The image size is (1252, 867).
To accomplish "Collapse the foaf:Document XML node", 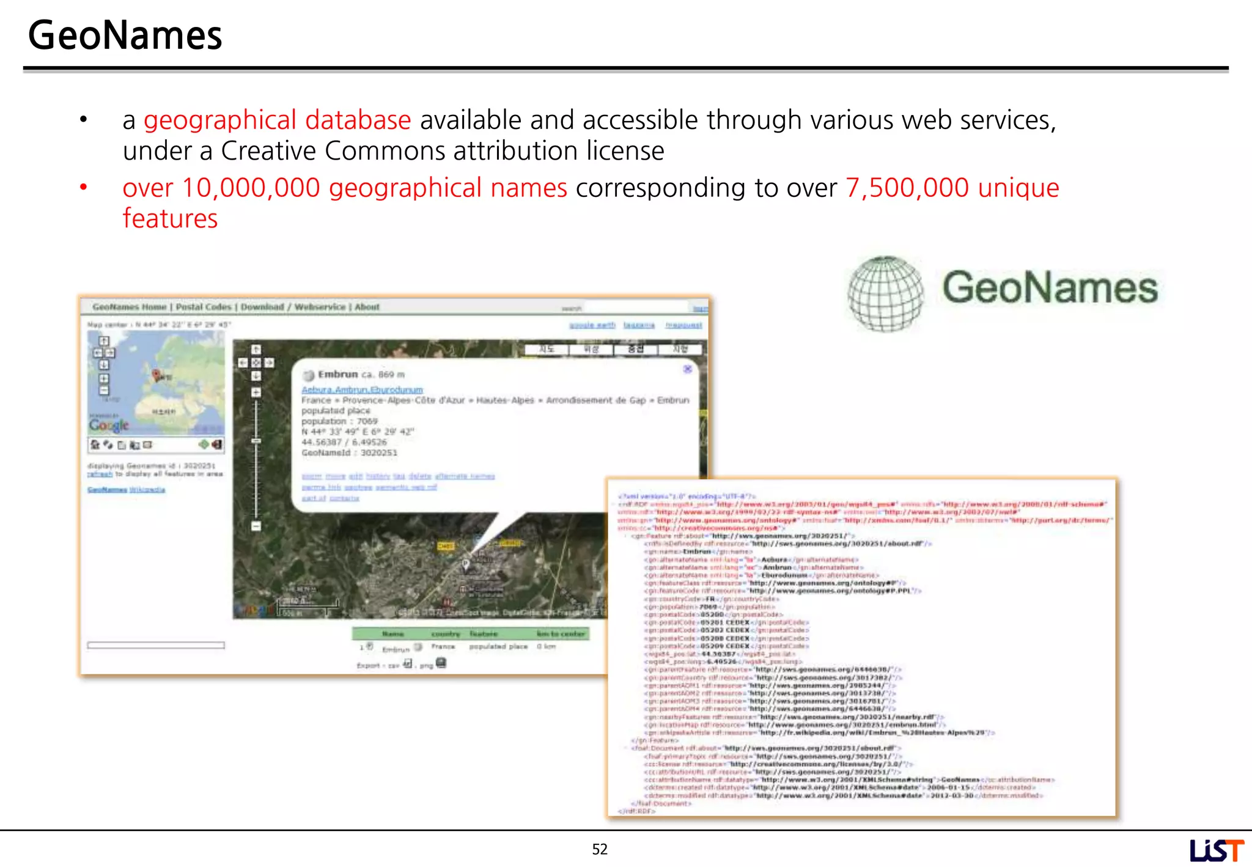I will 626,748.
